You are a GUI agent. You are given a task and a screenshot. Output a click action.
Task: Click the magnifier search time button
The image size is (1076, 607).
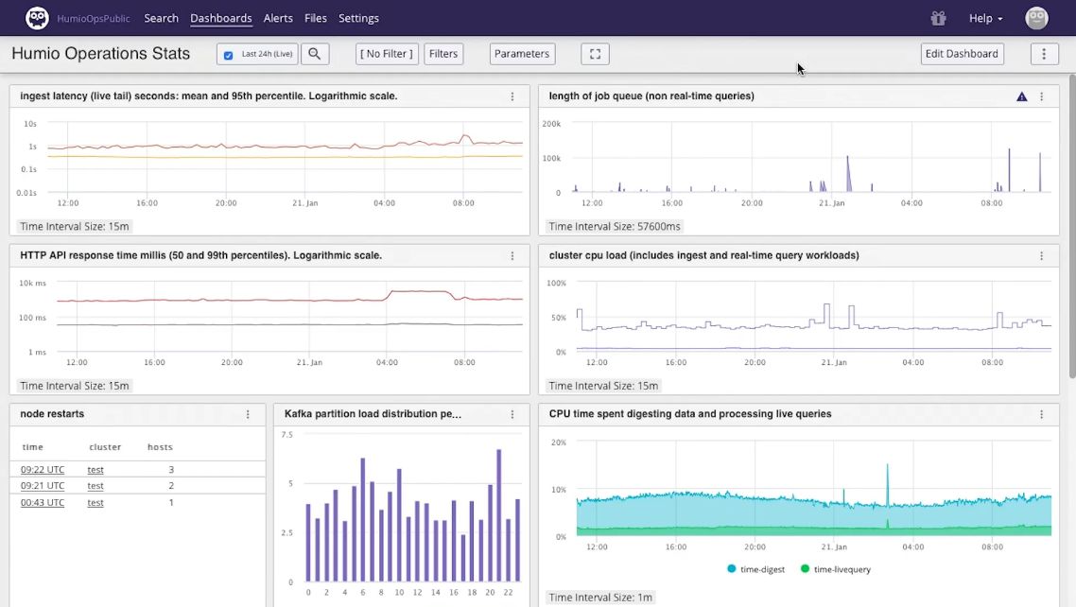point(314,54)
